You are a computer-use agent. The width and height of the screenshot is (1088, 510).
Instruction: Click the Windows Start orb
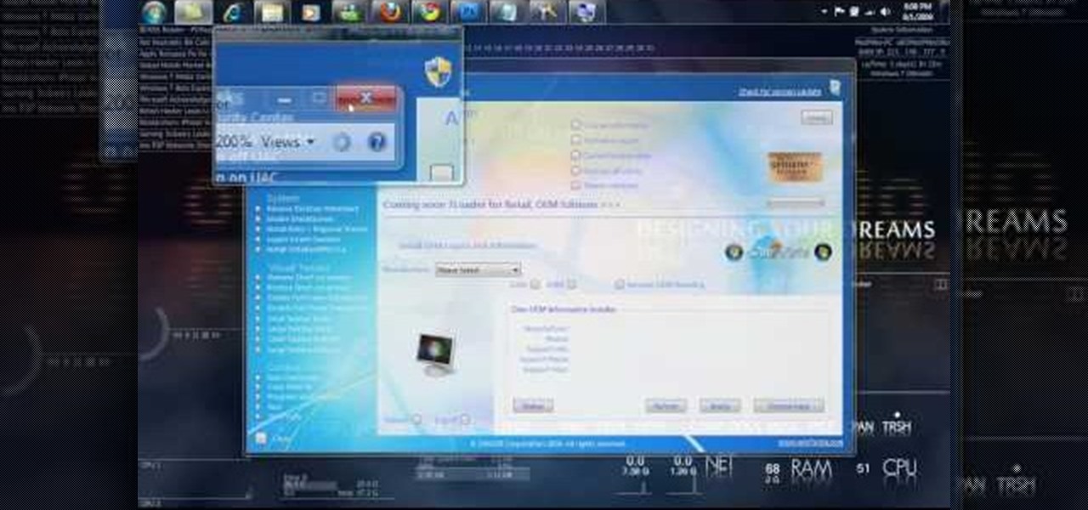point(156,12)
